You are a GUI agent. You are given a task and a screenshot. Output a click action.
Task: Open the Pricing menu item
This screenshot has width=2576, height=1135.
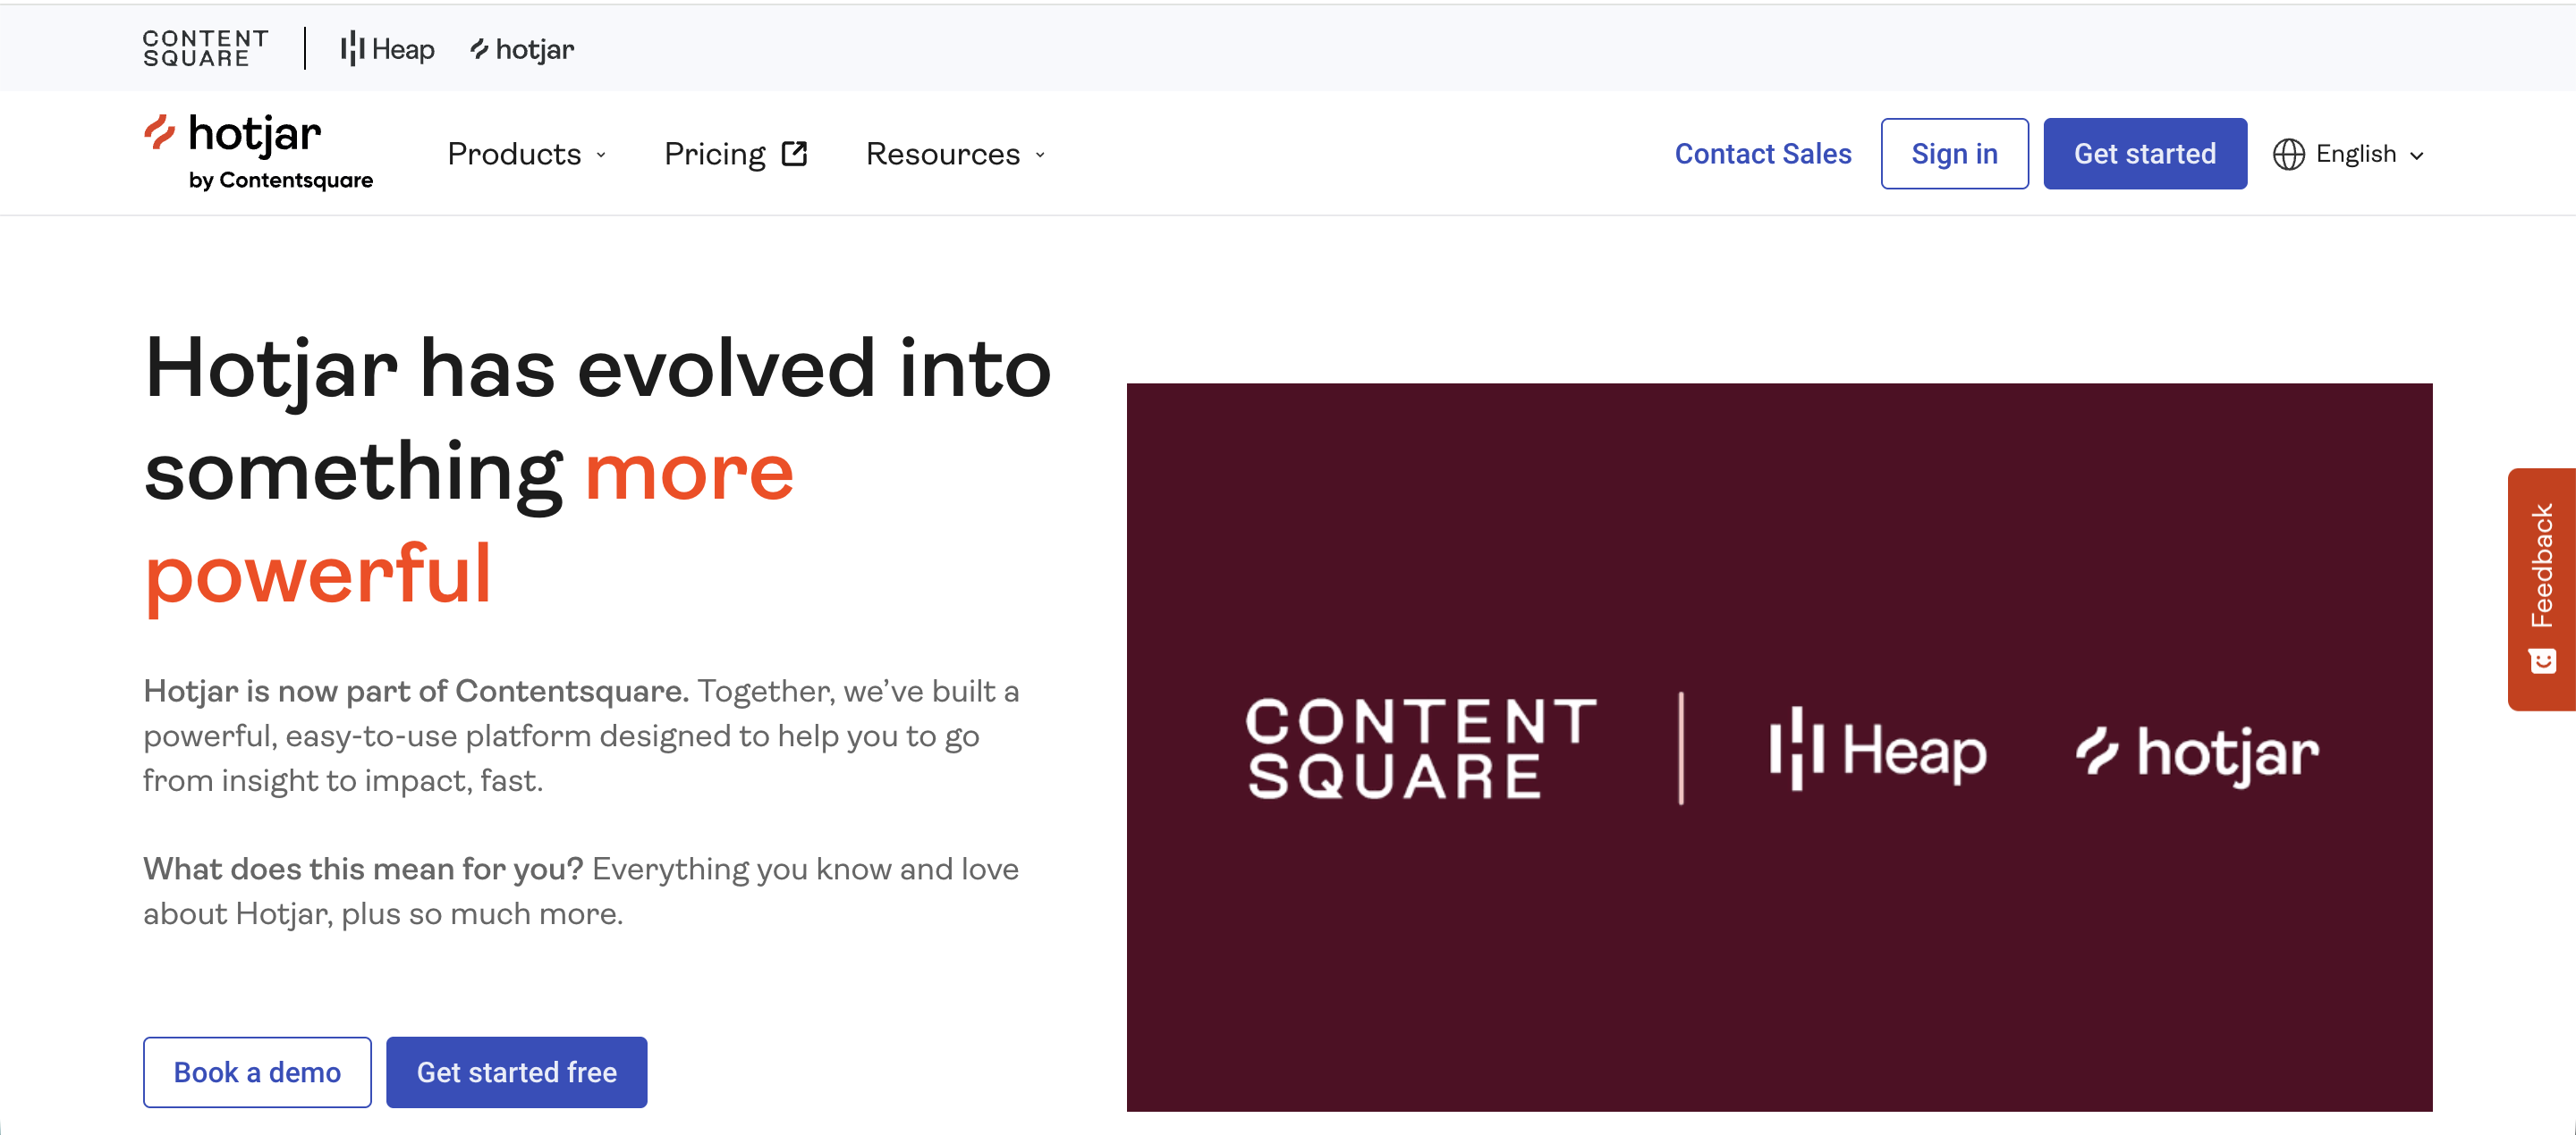coord(715,154)
